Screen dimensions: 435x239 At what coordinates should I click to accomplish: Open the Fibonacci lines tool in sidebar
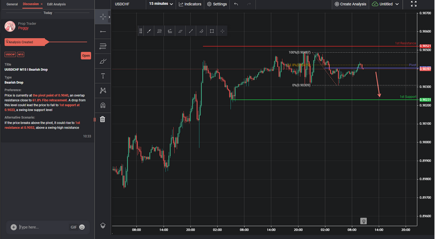tap(103, 46)
